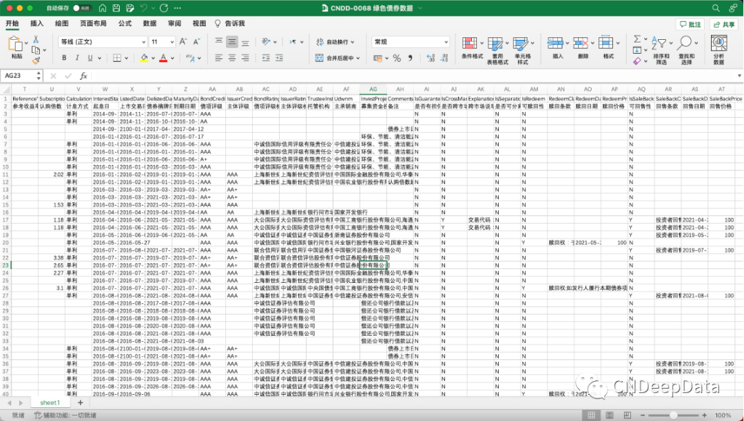
Task: Toggle Underline formatting
Action: (90, 58)
